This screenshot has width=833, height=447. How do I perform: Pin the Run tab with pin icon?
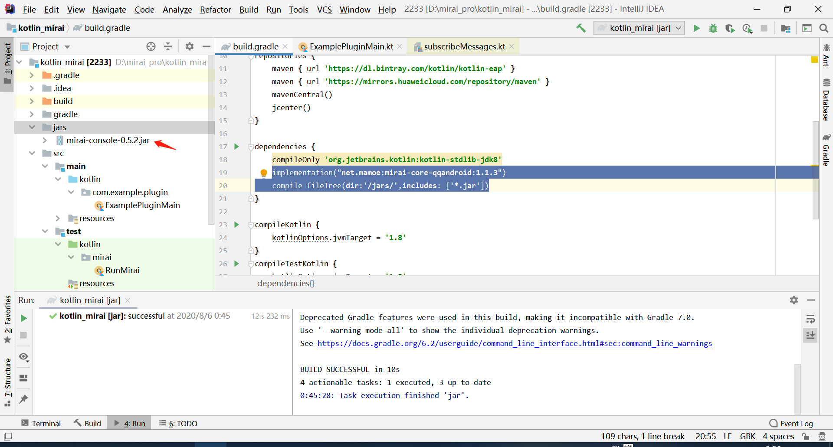click(x=23, y=399)
